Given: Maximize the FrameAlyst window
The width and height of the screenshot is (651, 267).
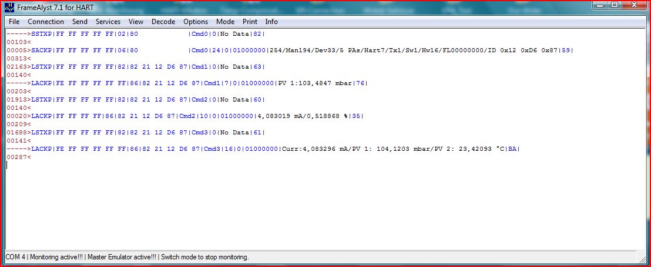Looking at the screenshot, I should 615,5.
